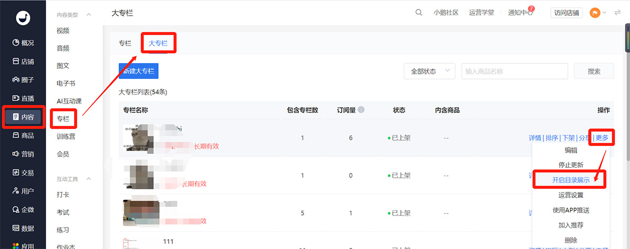The image size is (630, 249).
Task: Go to the Live (直播) sidebar section
Action: click(23, 98)
